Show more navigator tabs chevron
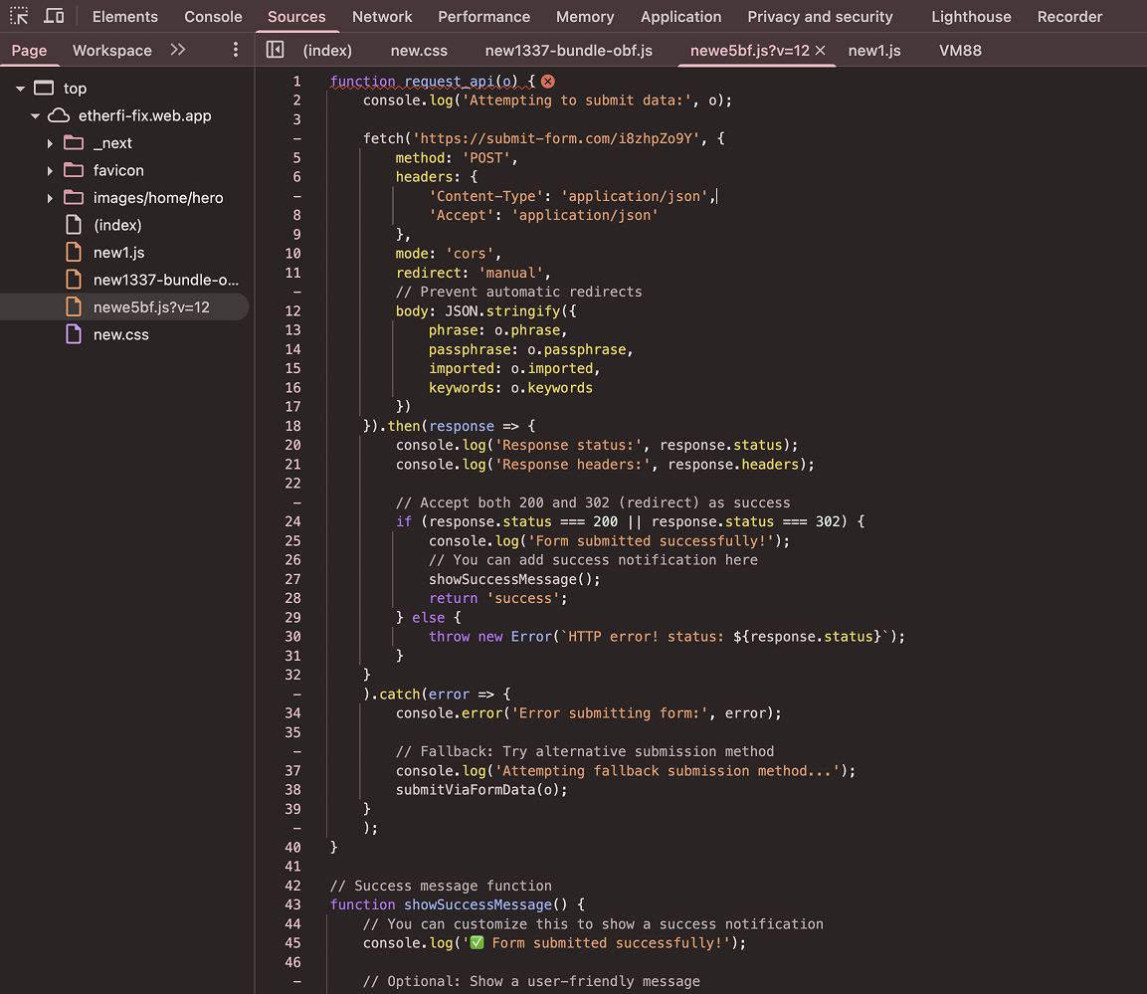The width and height of the screenshot is (1147, 994). (x=178, y=50)
